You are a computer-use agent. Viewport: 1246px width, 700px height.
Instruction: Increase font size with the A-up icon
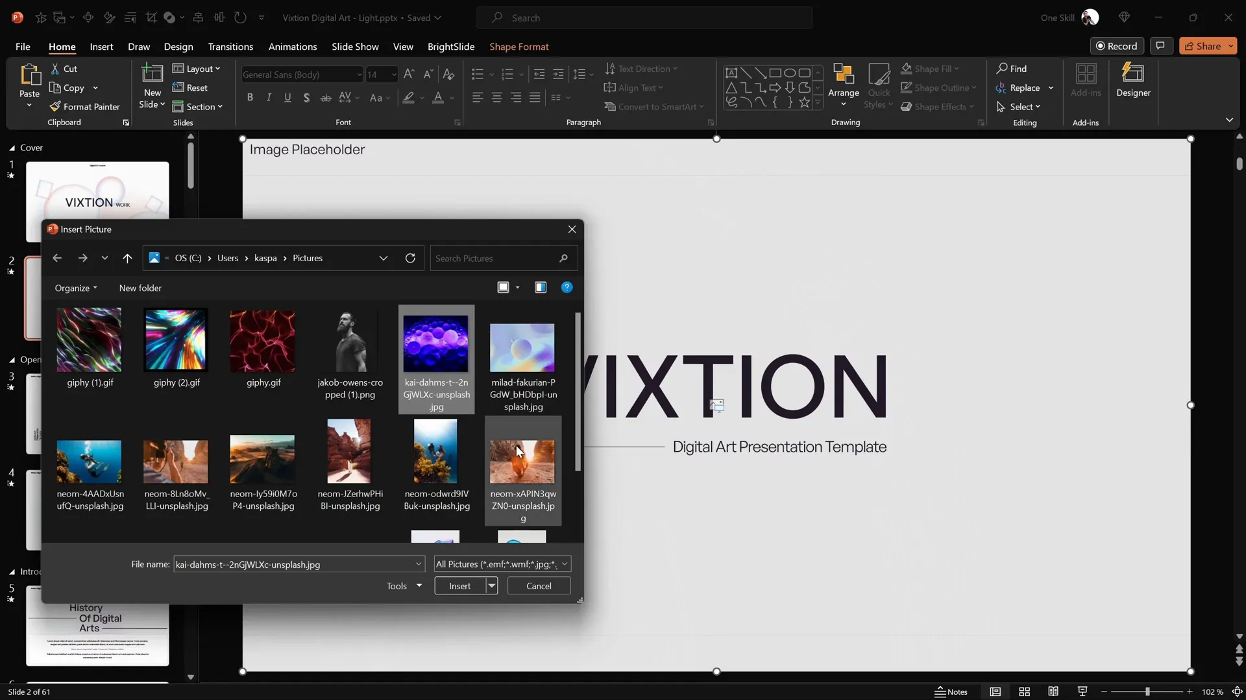point(409,75)
